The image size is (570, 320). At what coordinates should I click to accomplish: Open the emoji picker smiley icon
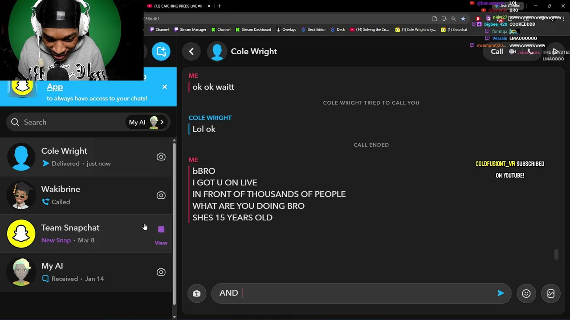[x=526, y=293]
